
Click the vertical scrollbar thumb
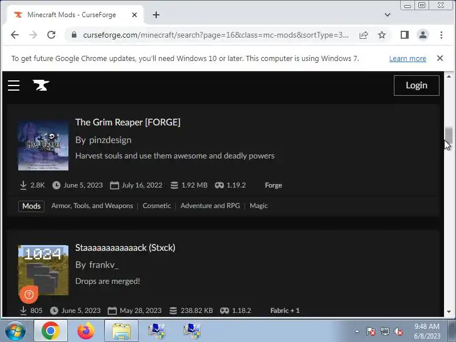click(x=449, y=135)
